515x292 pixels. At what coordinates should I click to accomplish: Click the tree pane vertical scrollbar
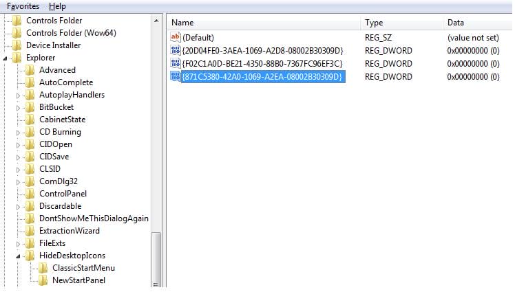click(x=156, y=254)
